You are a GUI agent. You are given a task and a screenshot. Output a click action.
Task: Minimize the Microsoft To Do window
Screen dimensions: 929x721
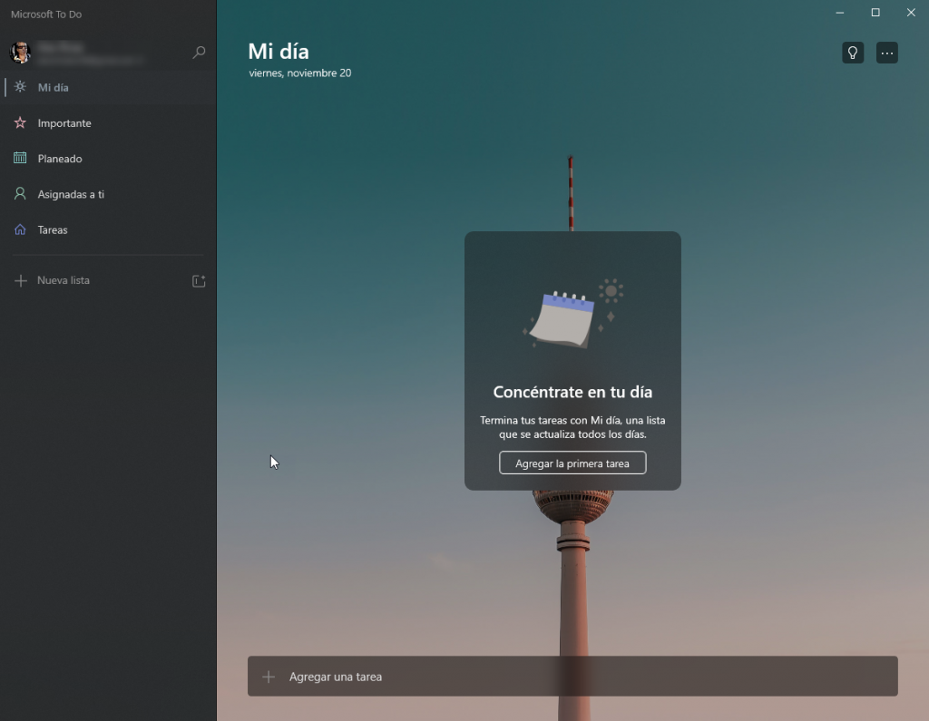(839, 13)
